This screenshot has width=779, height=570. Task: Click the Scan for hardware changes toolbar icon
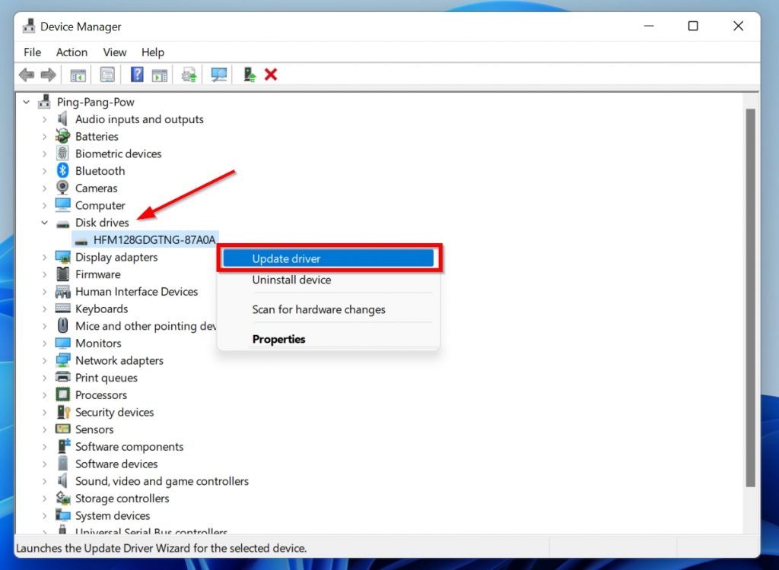click(218, 74)
